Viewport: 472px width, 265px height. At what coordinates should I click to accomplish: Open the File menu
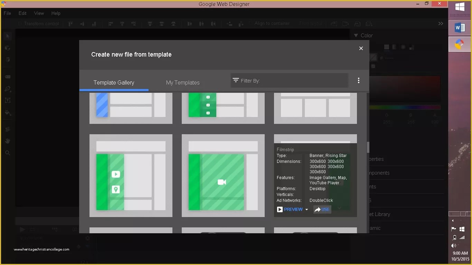(7, 13)
